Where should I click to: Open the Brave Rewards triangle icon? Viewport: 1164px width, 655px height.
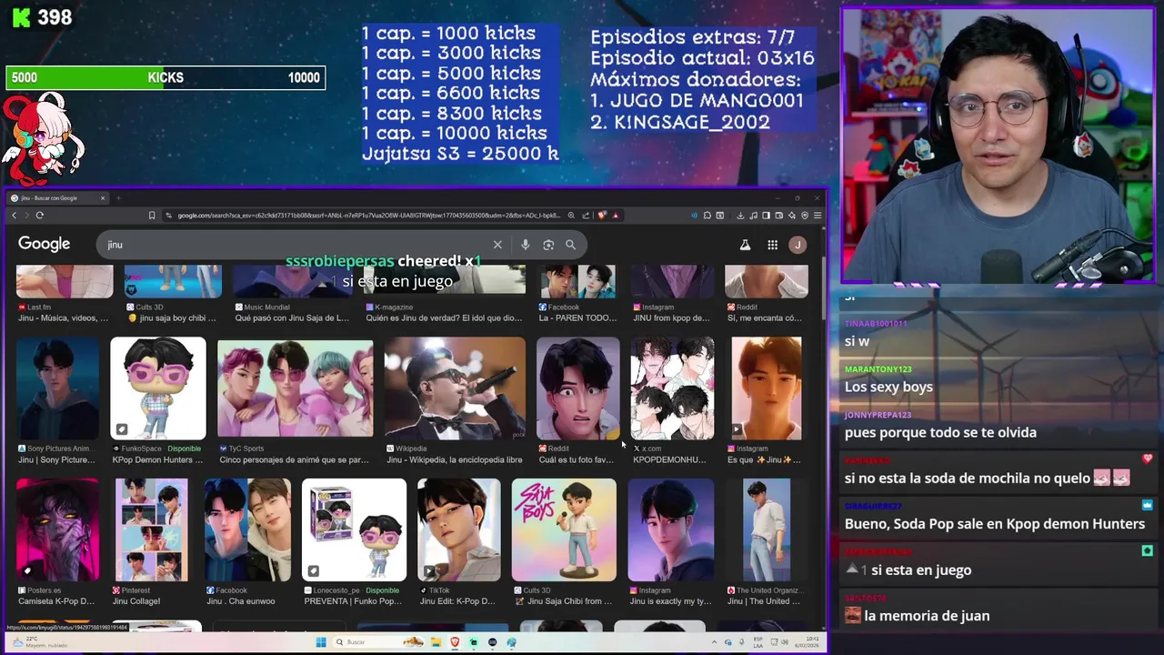coord(616,216)
